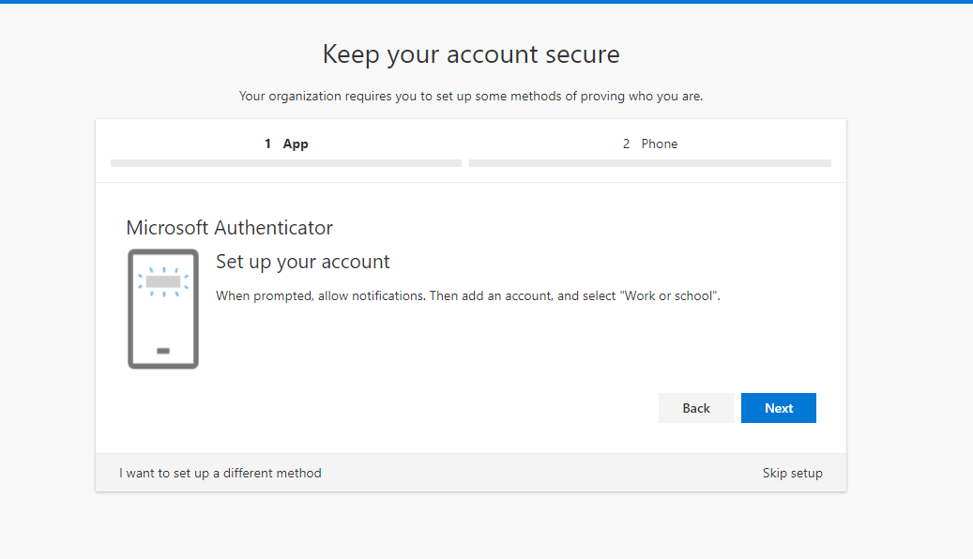
Task: Click the organization requirement subtitle text
Action: (471, 97)
